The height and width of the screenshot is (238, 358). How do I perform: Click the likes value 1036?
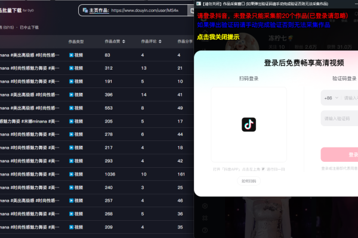[x=110, y=174]
